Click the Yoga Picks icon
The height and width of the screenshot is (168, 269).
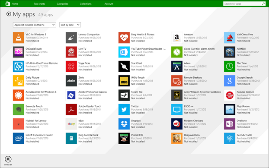coord(71,67)
